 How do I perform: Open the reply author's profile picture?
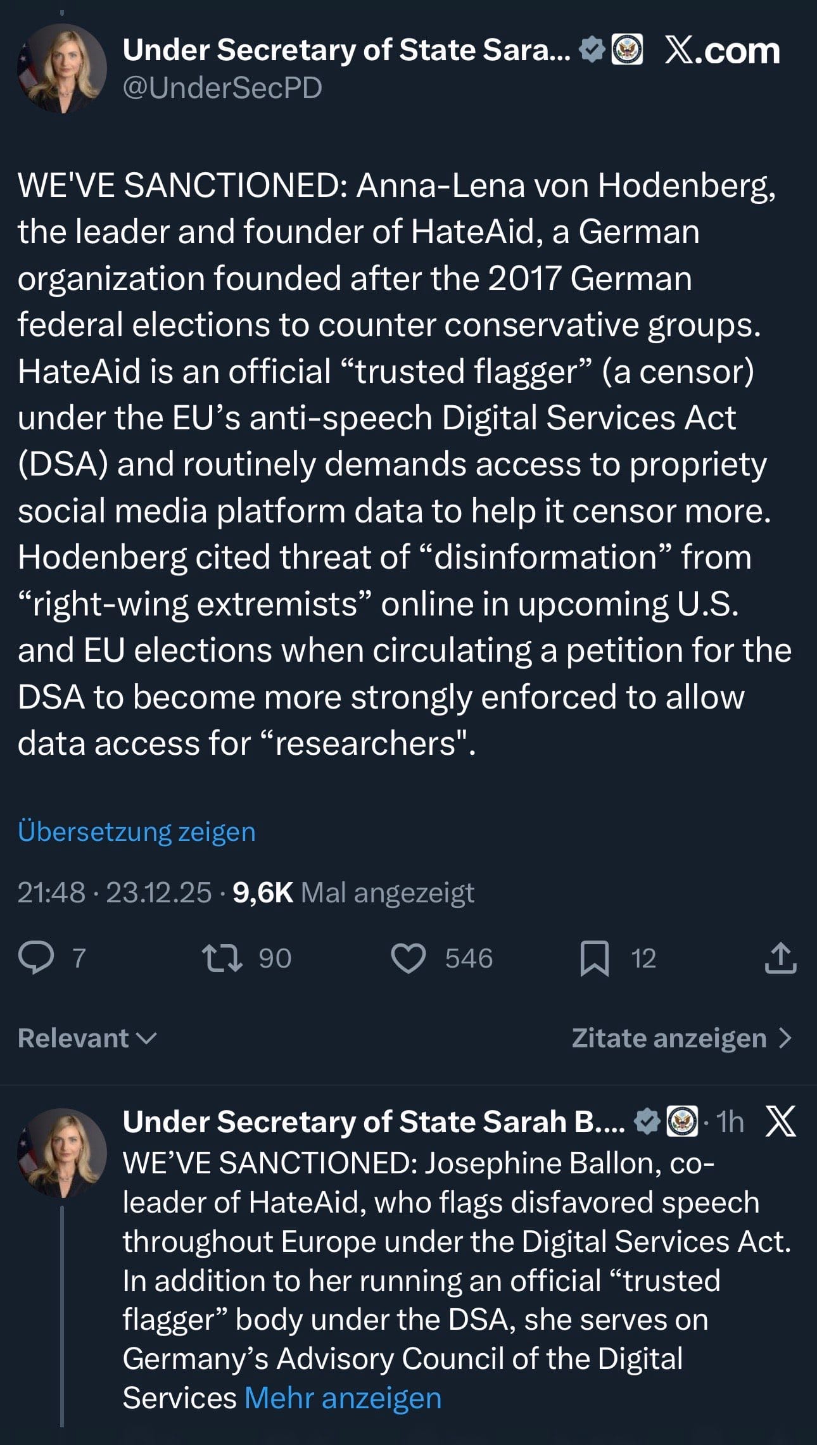[62, 1152]
